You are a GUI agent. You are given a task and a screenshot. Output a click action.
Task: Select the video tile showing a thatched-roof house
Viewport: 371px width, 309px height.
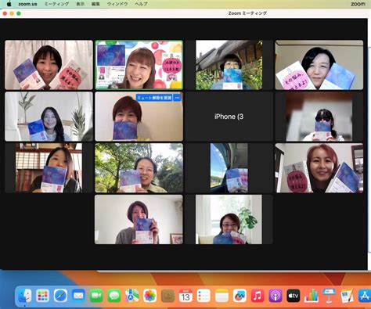[229, 65]
